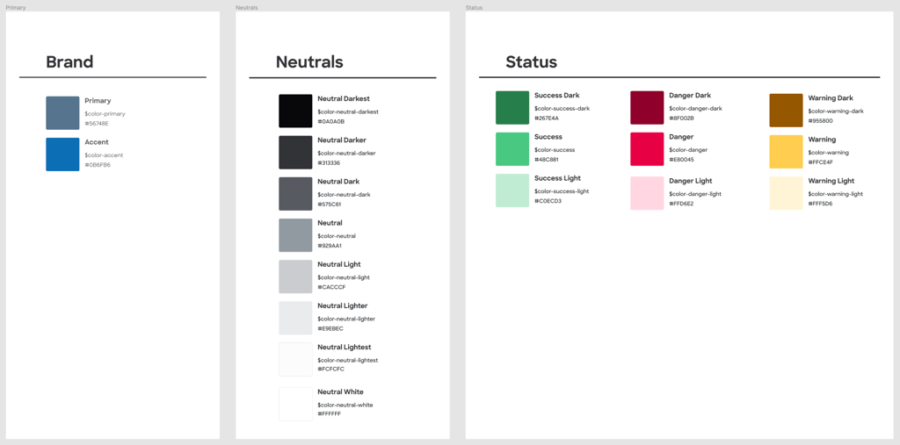Pick the Warning Light swatch
The height and width of the screenshot is (445, 900).
(x=786, y=193)
